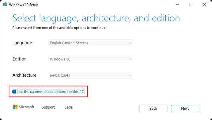Close the Windows 10 Setup window

205,5
